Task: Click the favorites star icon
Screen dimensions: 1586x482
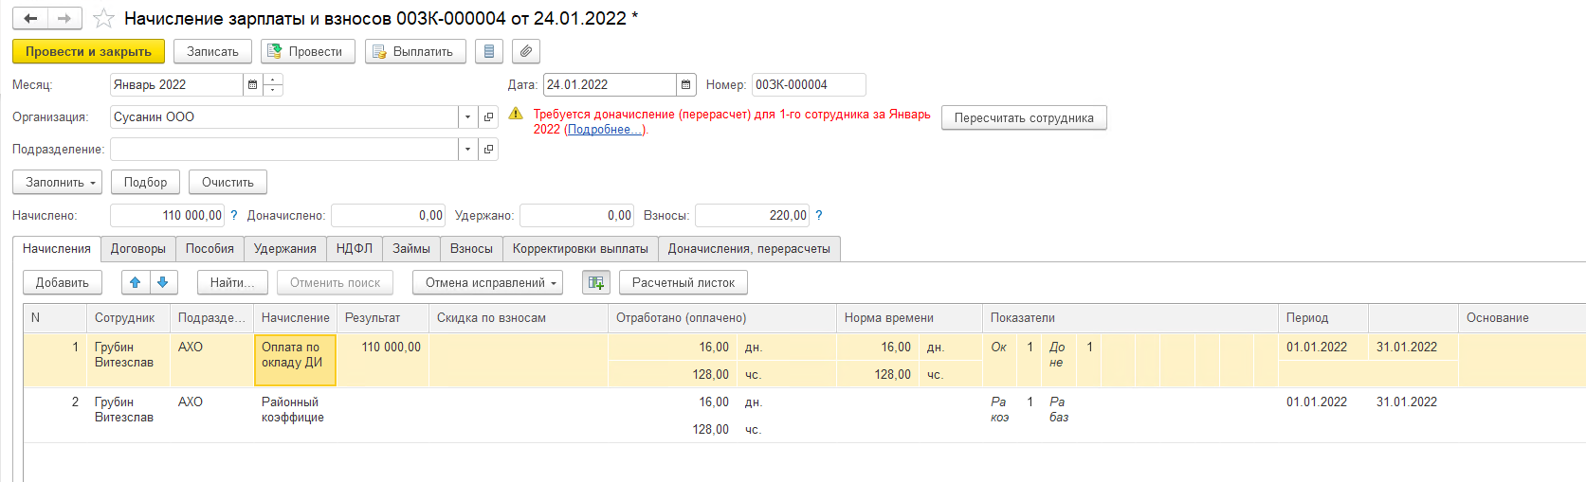Action: coord(103,19)
